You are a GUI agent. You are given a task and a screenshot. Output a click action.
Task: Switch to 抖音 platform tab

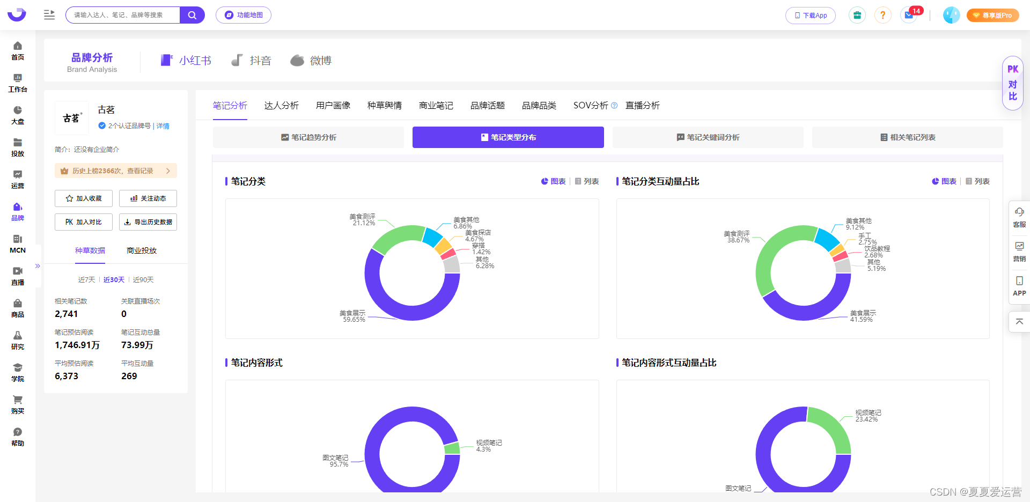[251, 60]
